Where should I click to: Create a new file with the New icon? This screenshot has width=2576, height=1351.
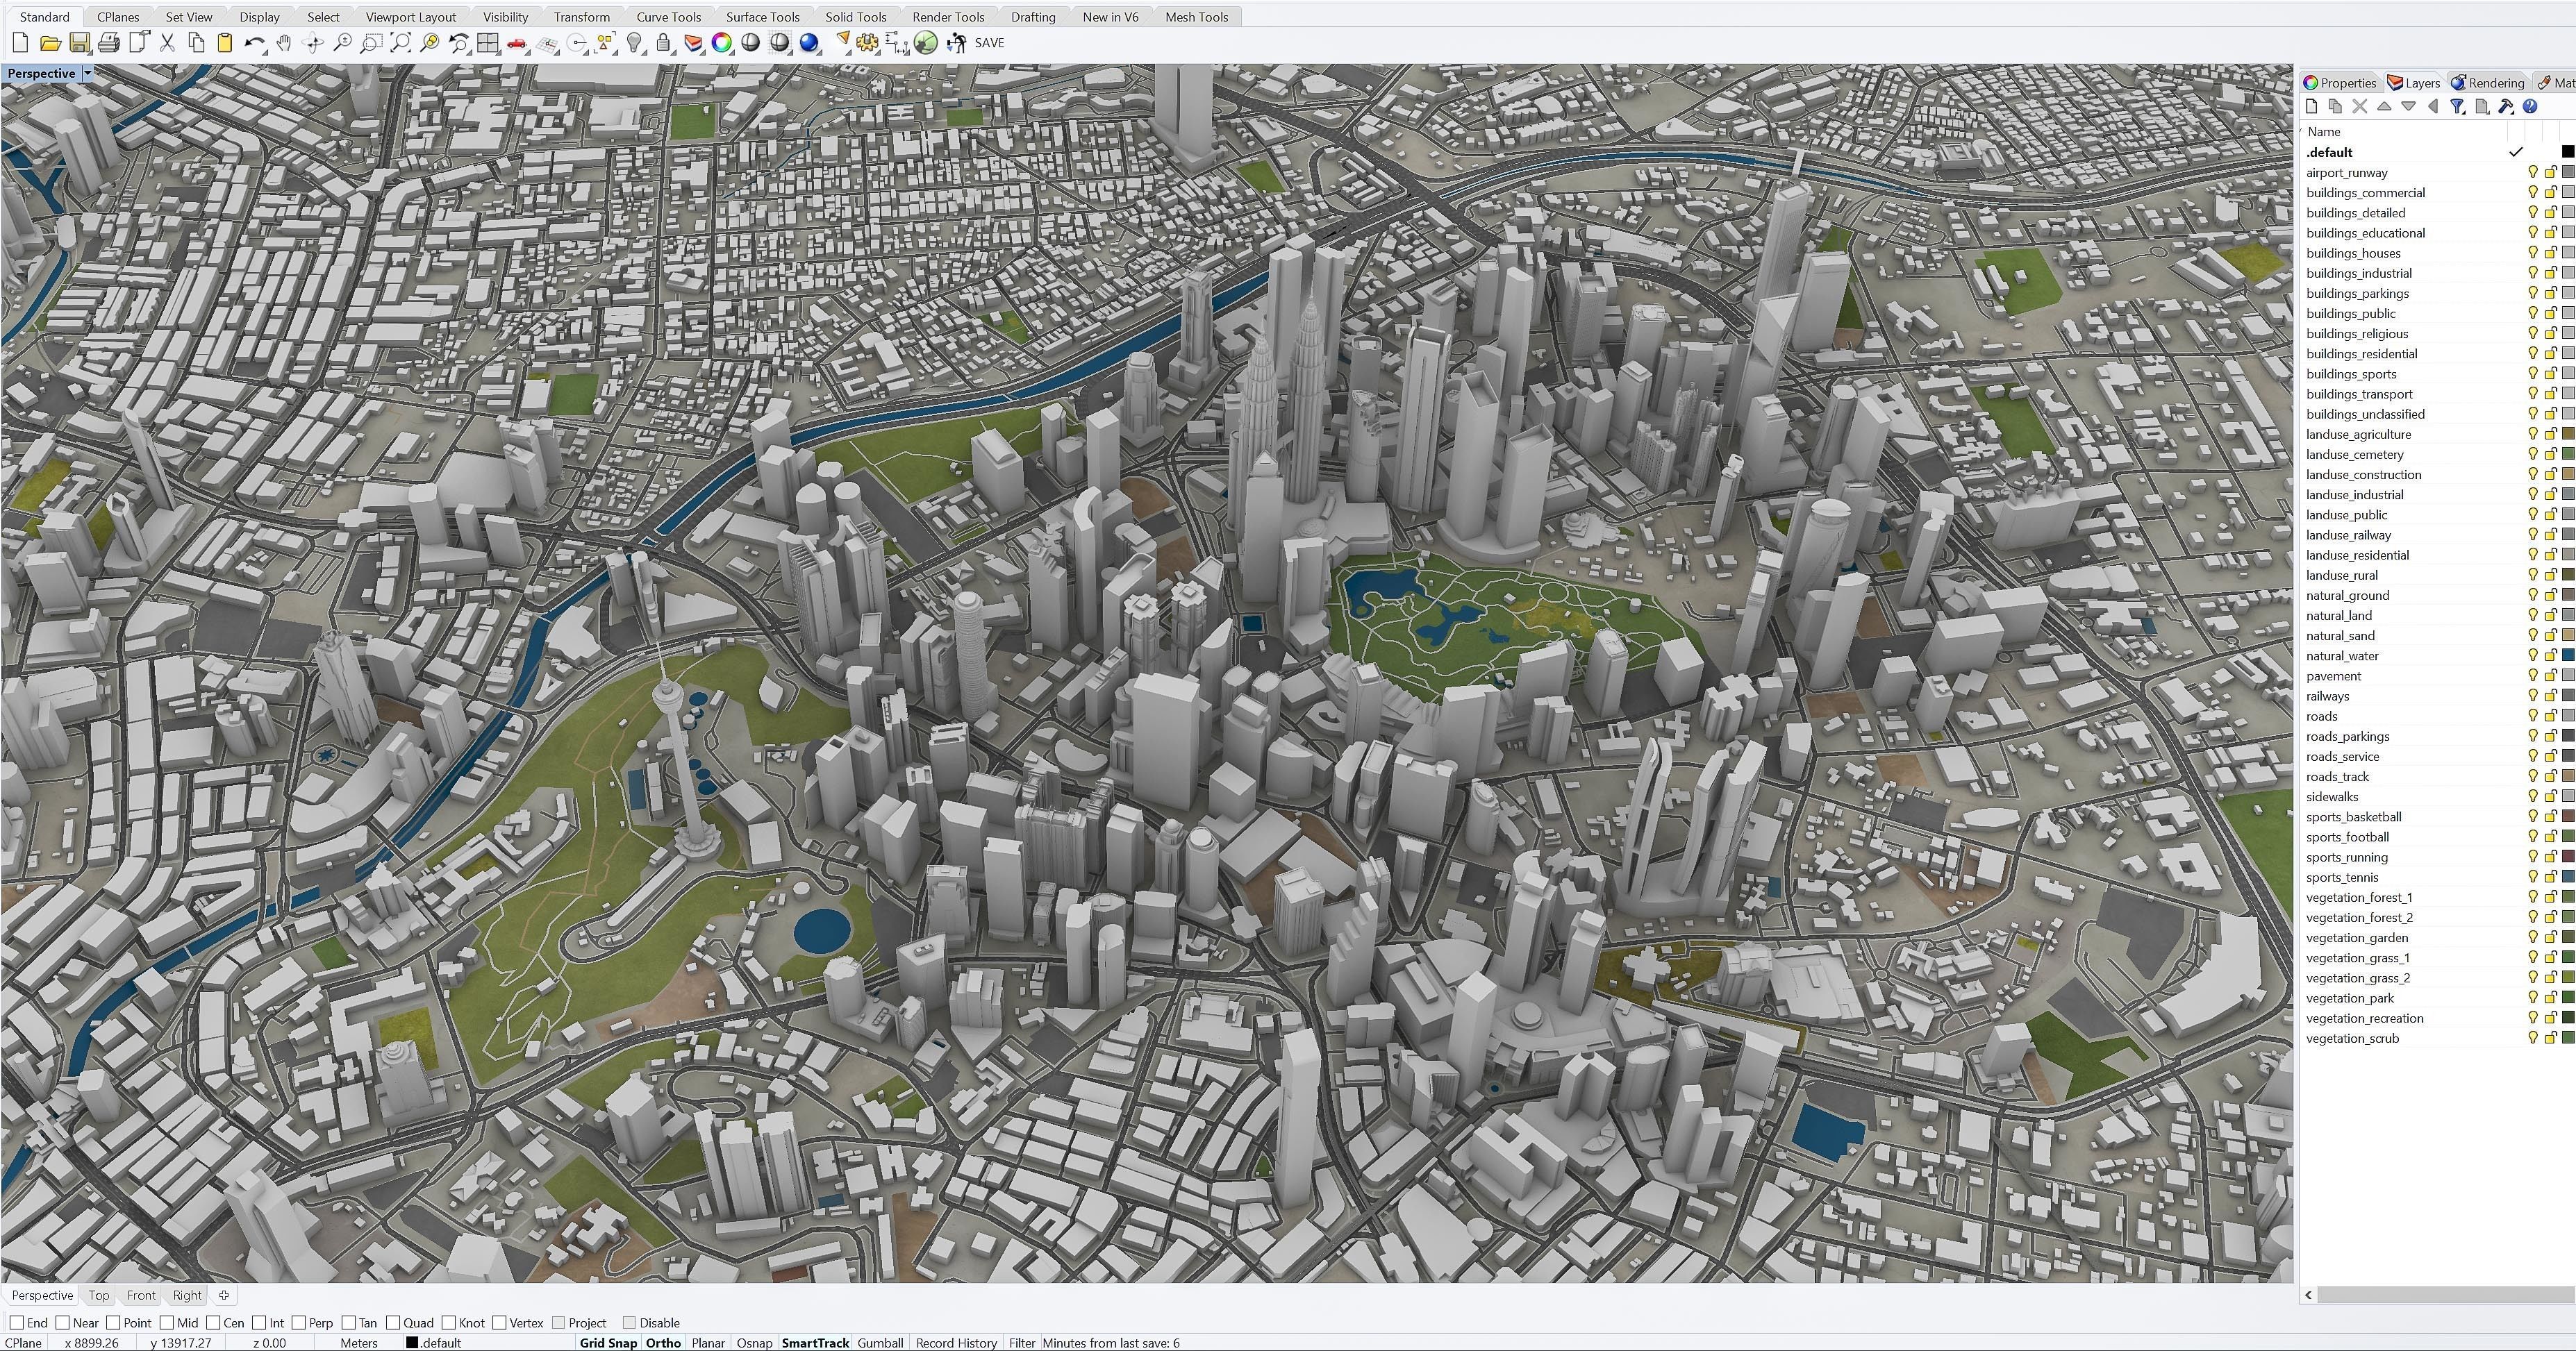20,42
